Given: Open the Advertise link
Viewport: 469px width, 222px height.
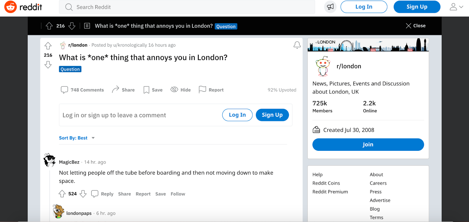Looking at the screenshot, I should click(x=380, y=200).
